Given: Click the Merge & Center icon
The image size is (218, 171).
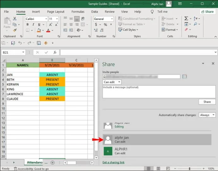Looking at the screenshot, I should (83, 25).
